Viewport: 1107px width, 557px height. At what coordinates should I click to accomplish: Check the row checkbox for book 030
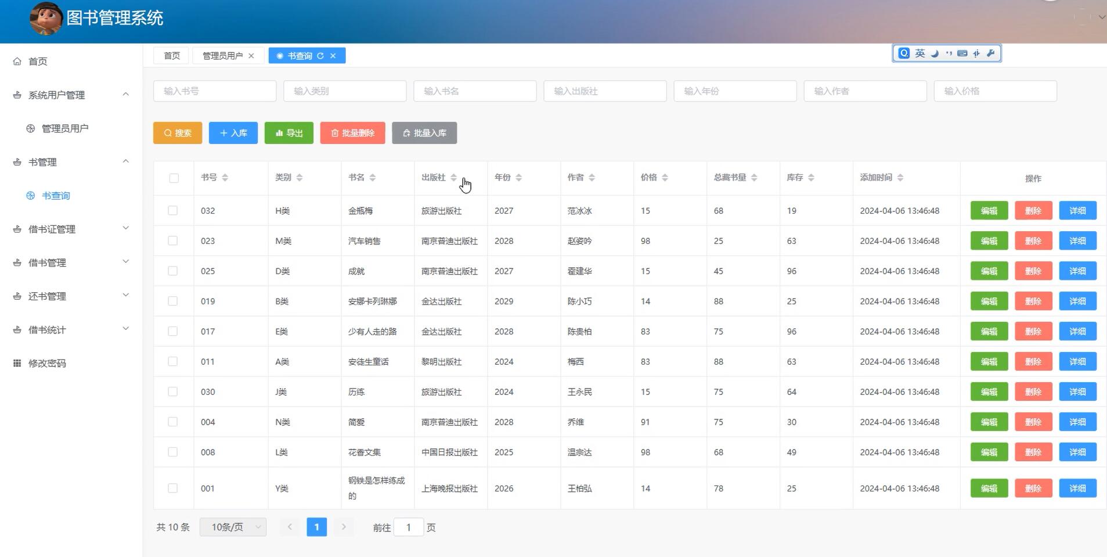coord(172,391)
